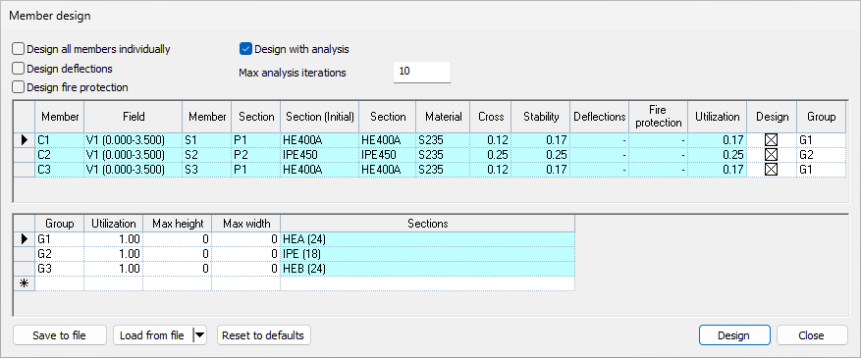The image size is (861, 358).
Task: Click the Fire protection column header
Action: click(x=659, y=117)
